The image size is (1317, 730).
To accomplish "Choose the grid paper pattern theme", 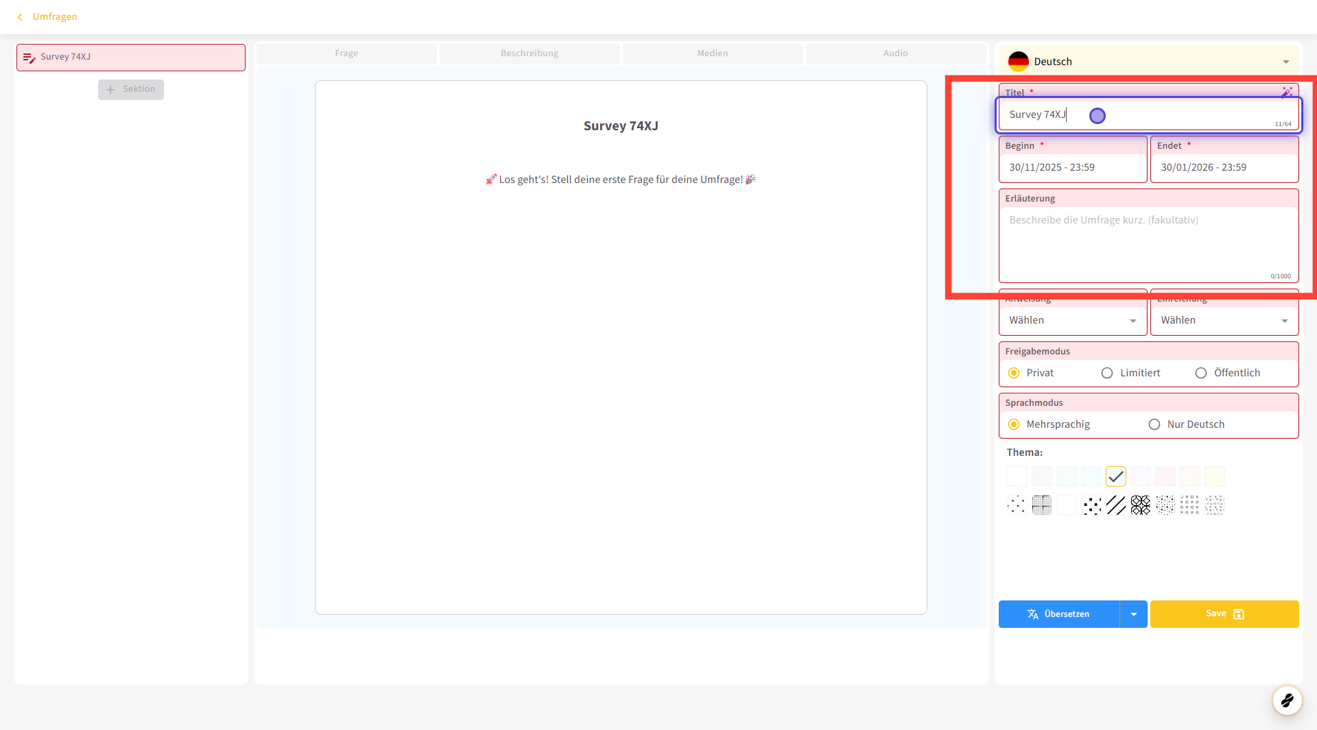I will [1041, 505].
